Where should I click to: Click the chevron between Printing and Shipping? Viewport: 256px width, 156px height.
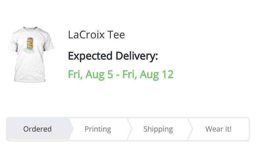129,129
